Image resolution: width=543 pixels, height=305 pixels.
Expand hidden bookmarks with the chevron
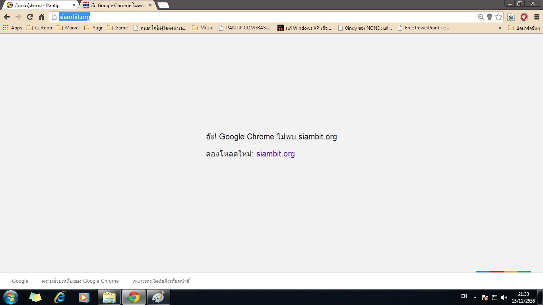pos(500,28)
